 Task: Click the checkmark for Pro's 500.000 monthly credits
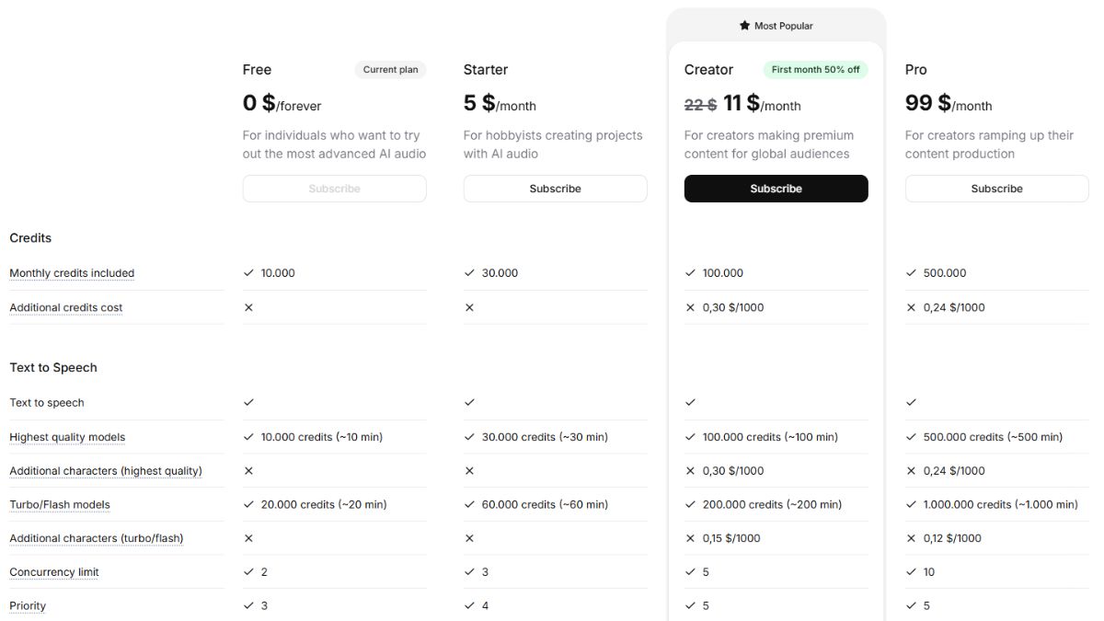(x=911, y=272)
